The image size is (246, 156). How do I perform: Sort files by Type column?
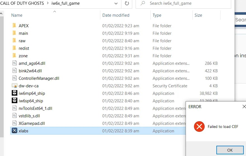pos(157,15)
